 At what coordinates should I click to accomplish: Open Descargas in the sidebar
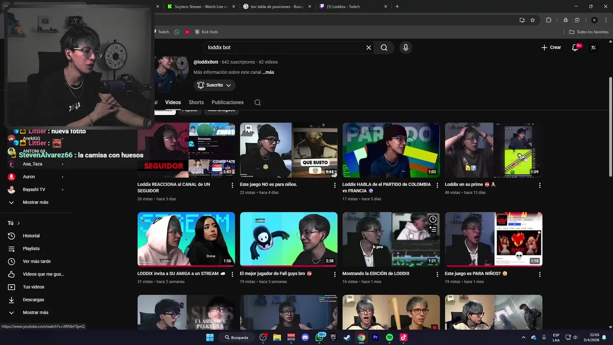coord(33,299)
